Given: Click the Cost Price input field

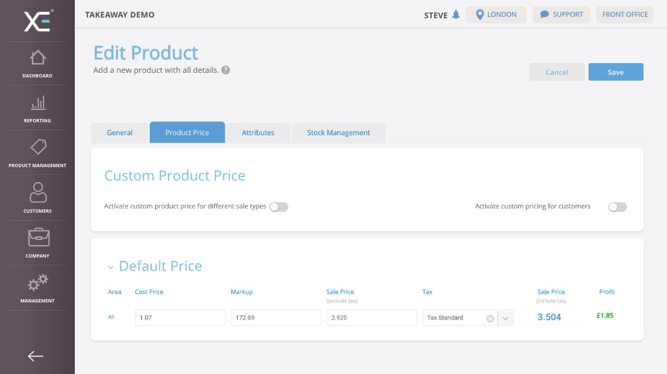Looking at the screenshot, I should (180, 317).
